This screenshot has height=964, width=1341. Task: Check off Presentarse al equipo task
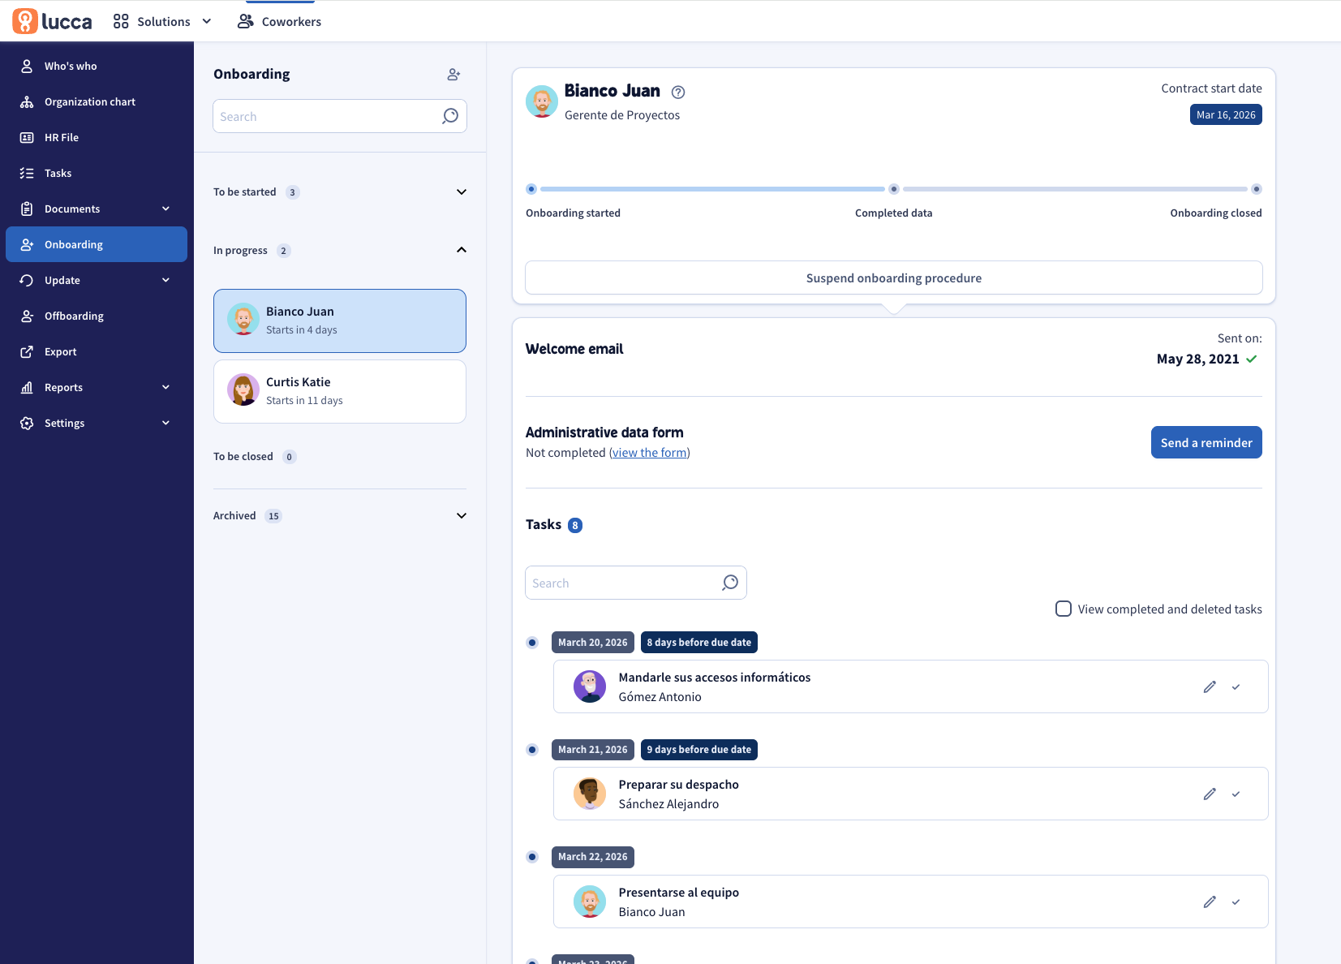pyautogui.click(x=1236, y=902)
